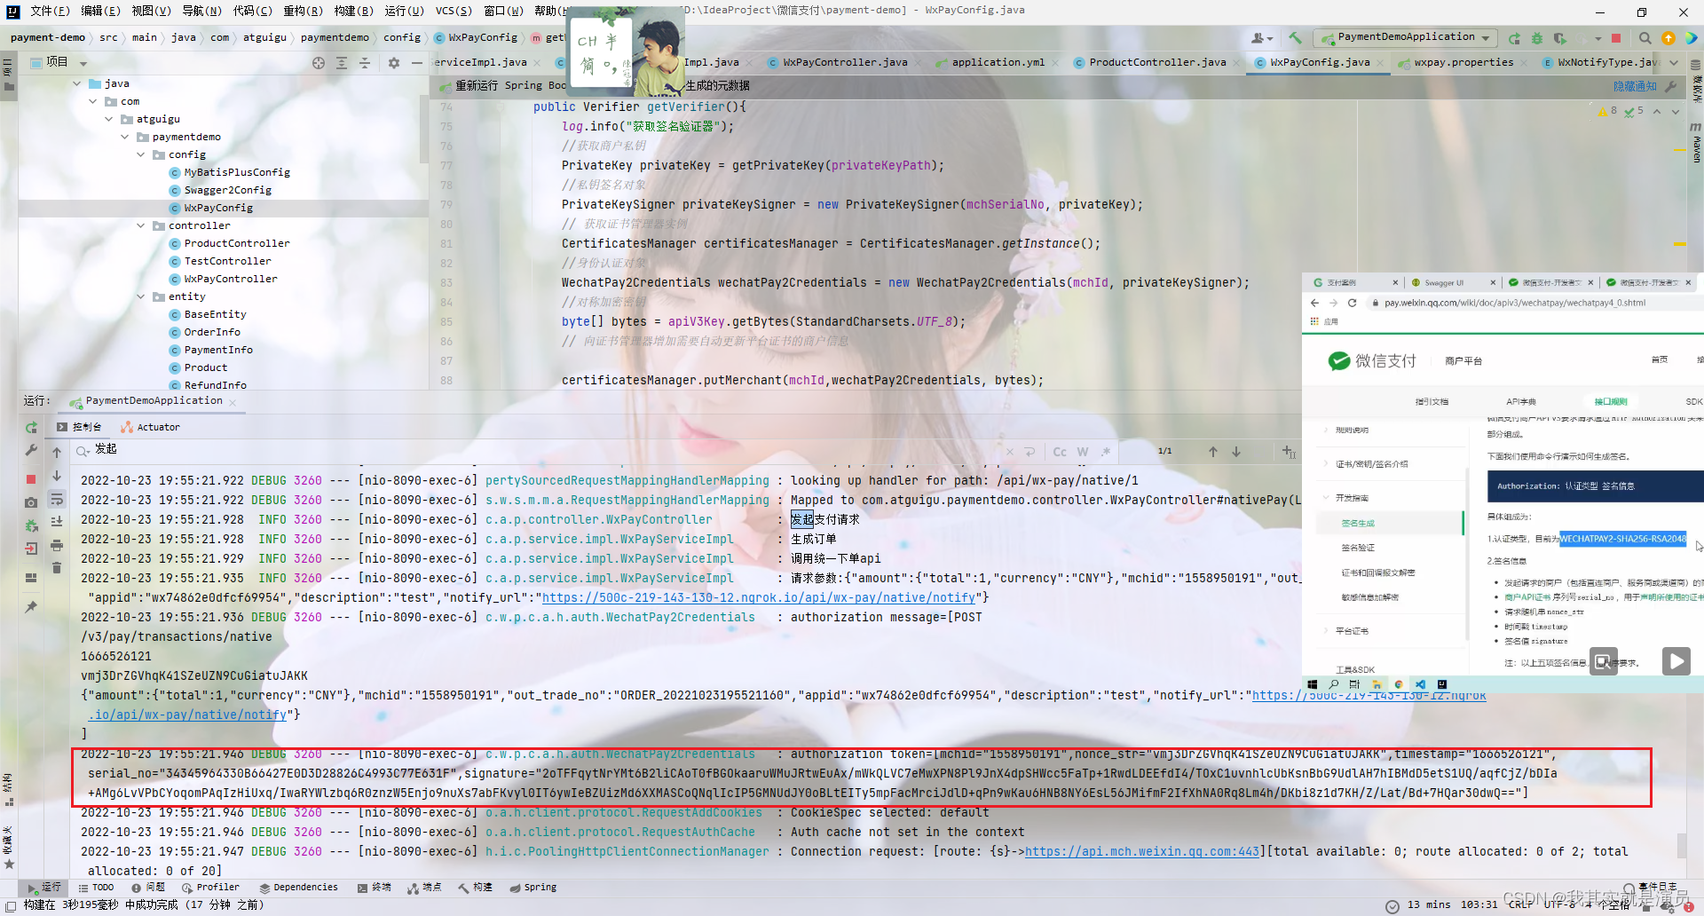Collapse the controller folder in project tree
The width and height of the screenshot is (1704, 916).
141,225
